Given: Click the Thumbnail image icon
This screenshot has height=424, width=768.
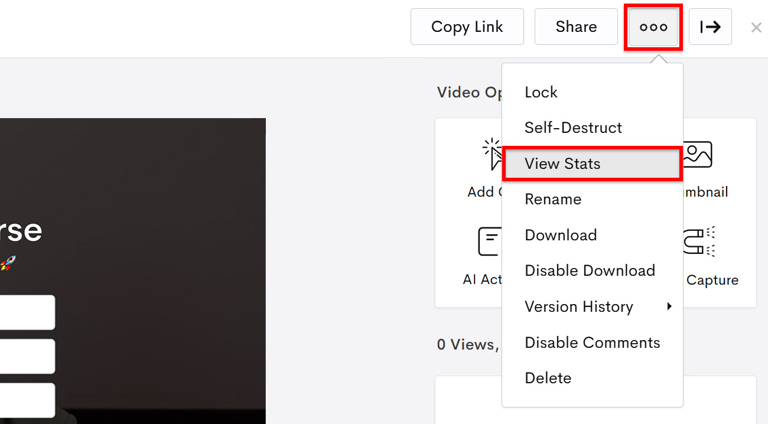Looking at the screenshot, I should [698, 155].
